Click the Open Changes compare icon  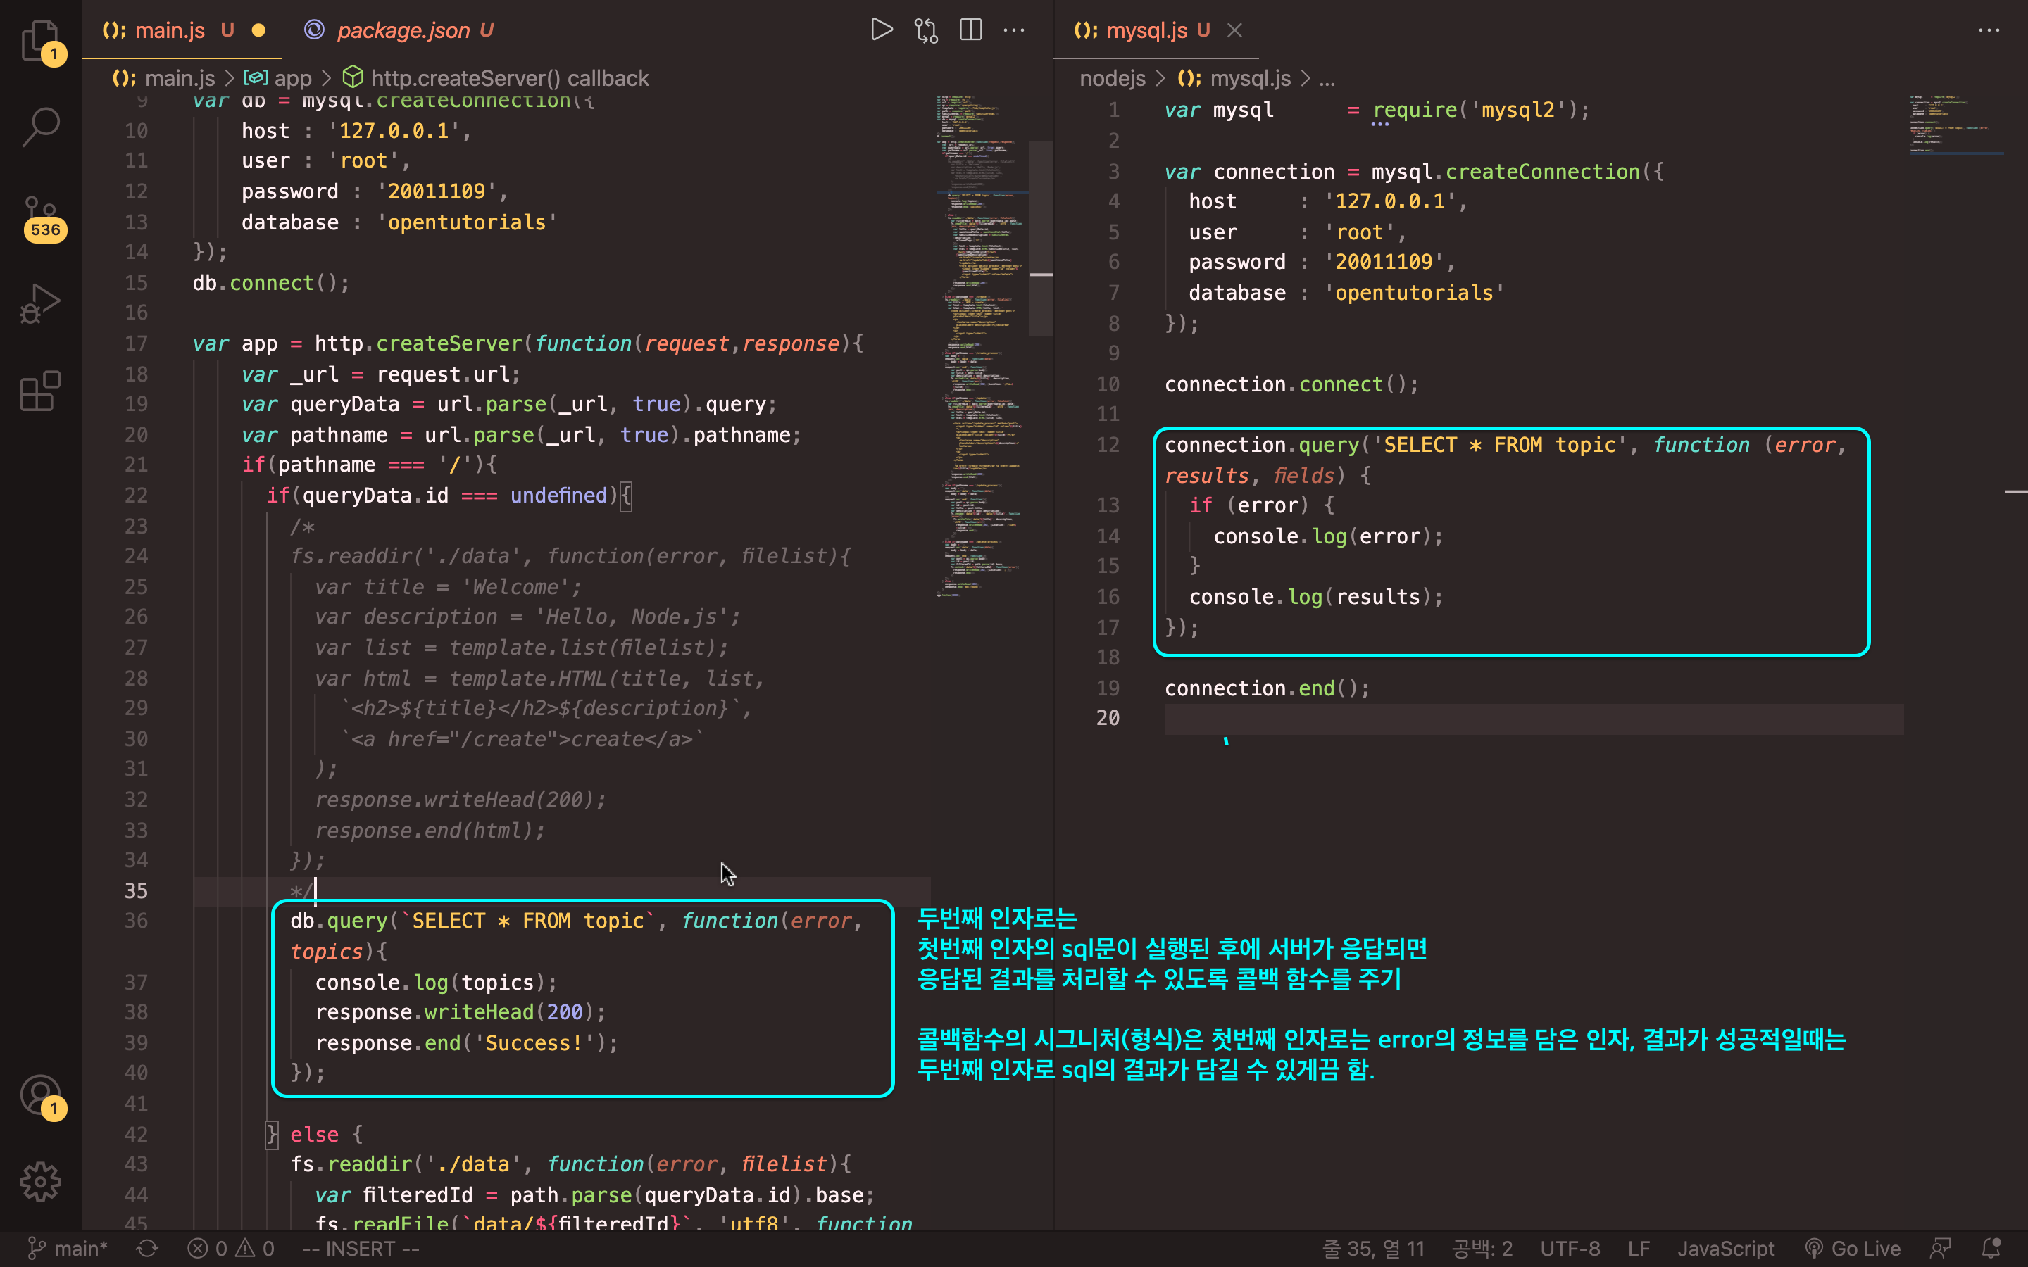click(x=926, y=30)
